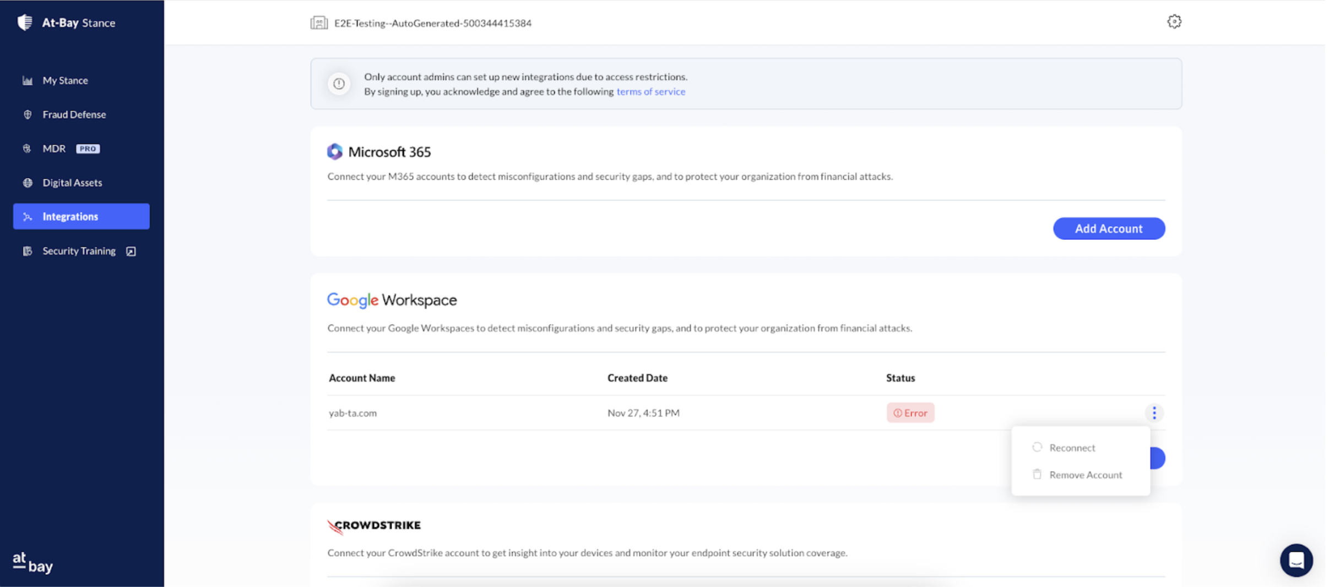Image resolution: width=1329 pixels, height=587 pixels.
Task: Open settings gear icon in header
Action: pyautogui.click(x=1174, y=21)
